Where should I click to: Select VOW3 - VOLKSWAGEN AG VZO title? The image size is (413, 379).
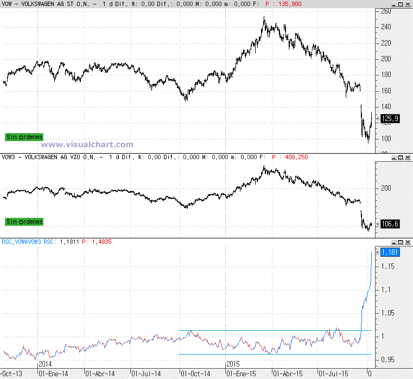(x=49, y=157)
